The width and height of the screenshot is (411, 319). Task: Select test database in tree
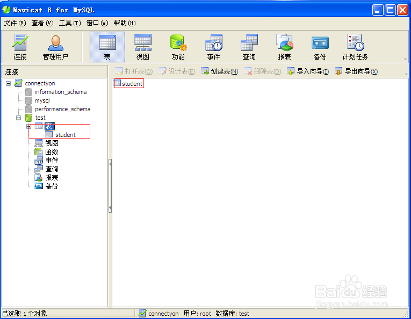click(40, 118)
